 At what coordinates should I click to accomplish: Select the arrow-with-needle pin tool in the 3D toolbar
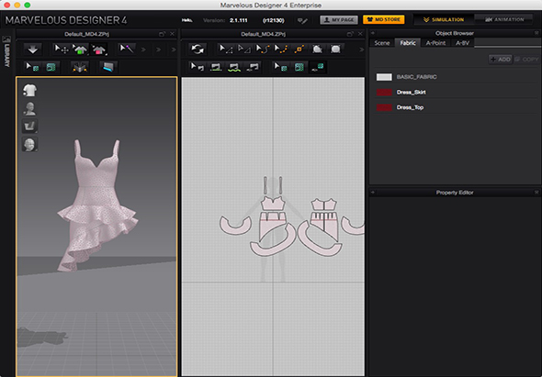[x=127, y=50]
